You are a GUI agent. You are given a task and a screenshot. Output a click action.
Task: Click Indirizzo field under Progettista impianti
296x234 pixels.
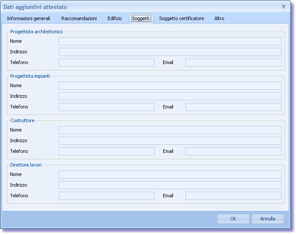click(x=170, y=97)
